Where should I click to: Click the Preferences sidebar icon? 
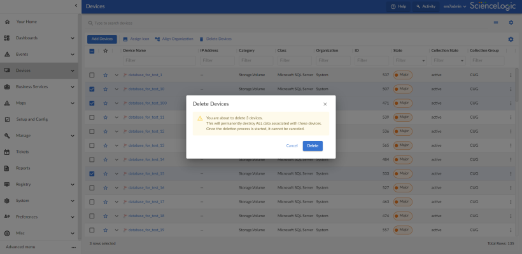tap(7, 217)
